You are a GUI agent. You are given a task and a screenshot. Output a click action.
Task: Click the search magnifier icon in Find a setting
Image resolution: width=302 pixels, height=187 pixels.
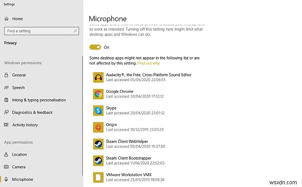click(75, 31)
